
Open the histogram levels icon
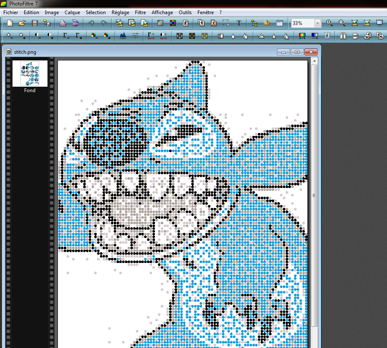tap(123, 36)
